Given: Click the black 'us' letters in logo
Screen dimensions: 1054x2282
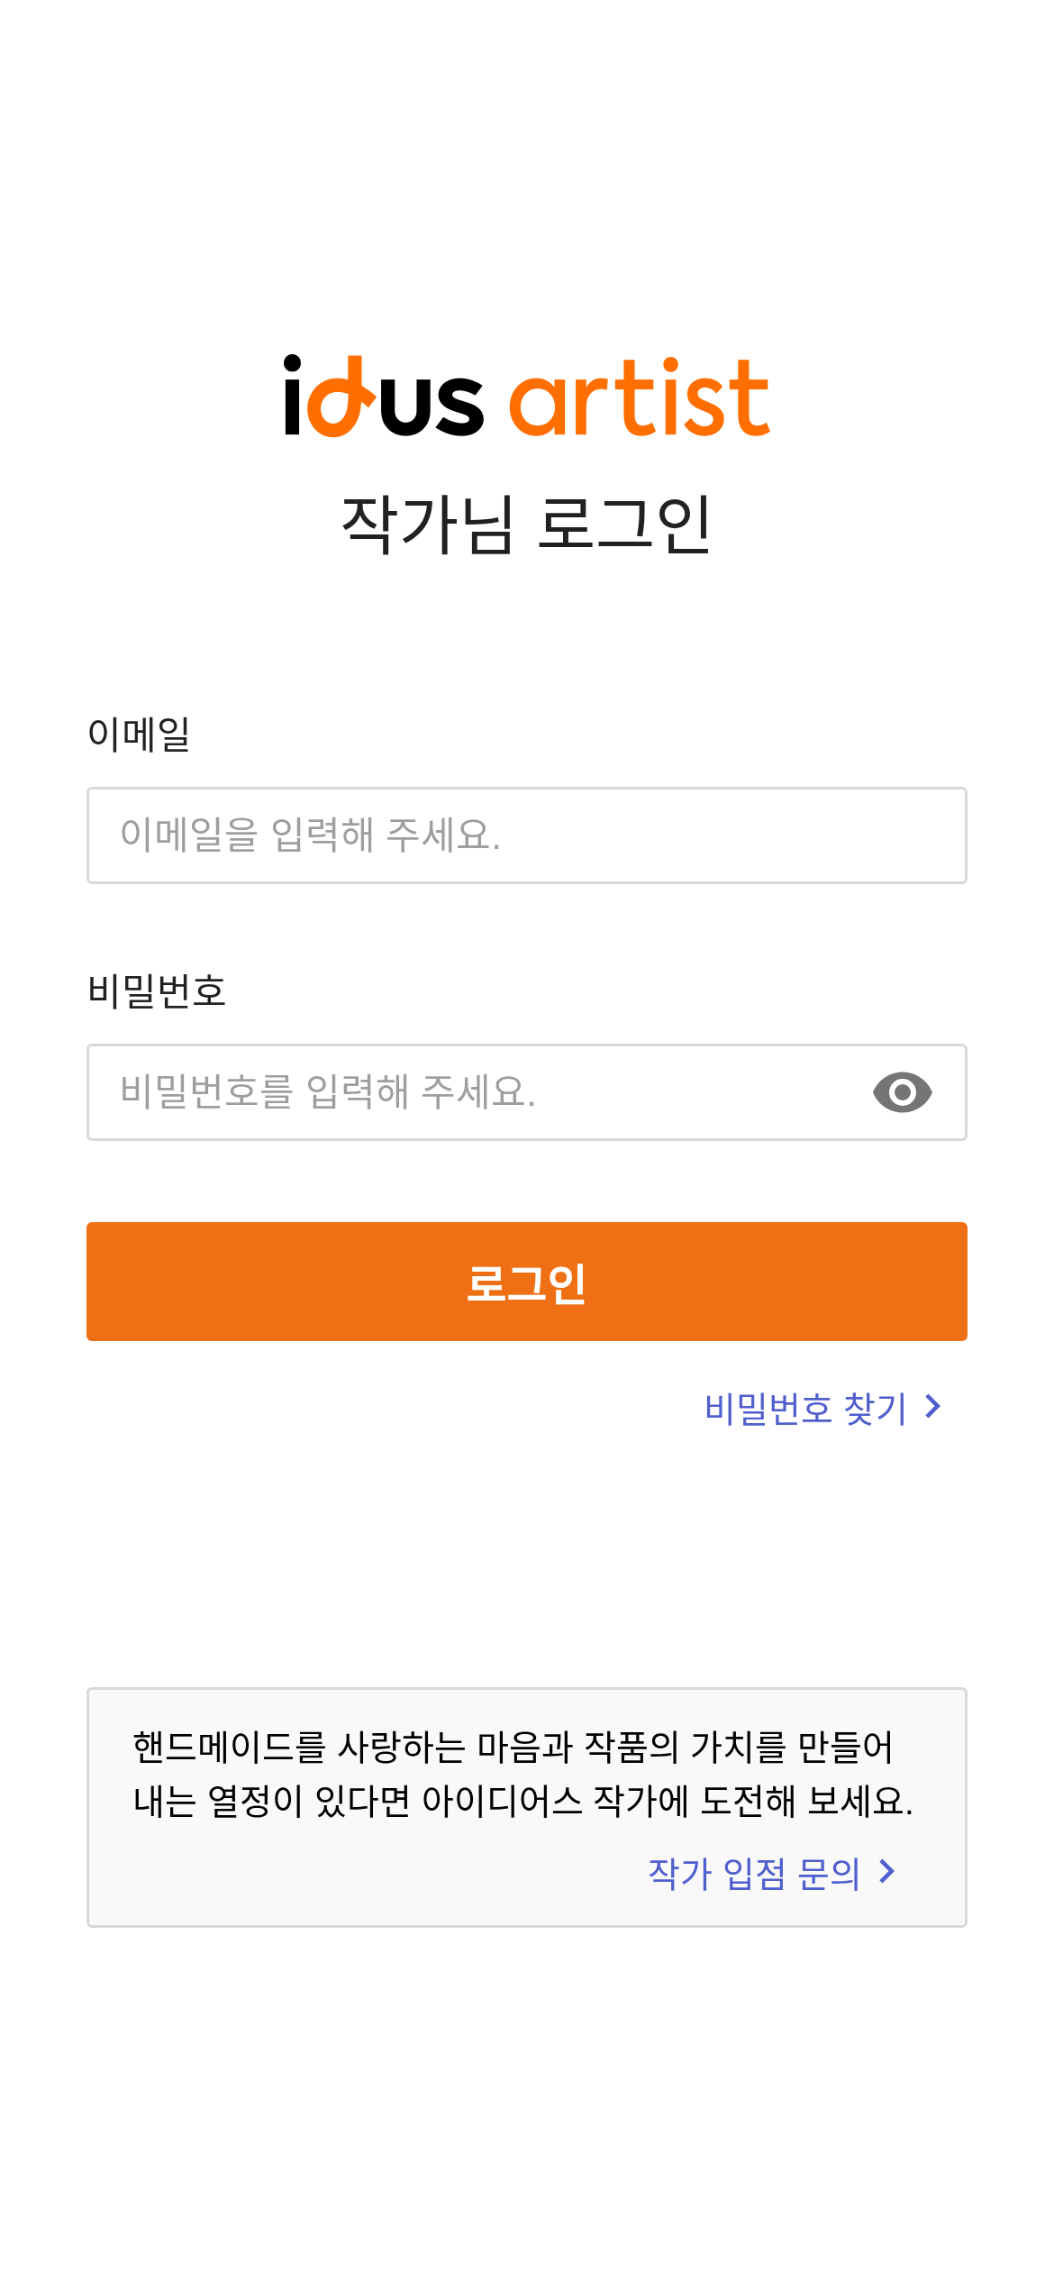Looking at the screenshot, I should point(432,406).
